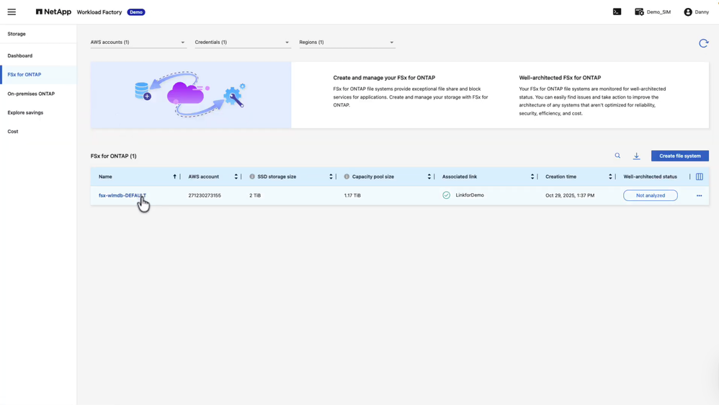Open actions menu for fsx-wlmdb-DEFAULT row
This screenshot has width=719, height=405.
click(700, 196)
